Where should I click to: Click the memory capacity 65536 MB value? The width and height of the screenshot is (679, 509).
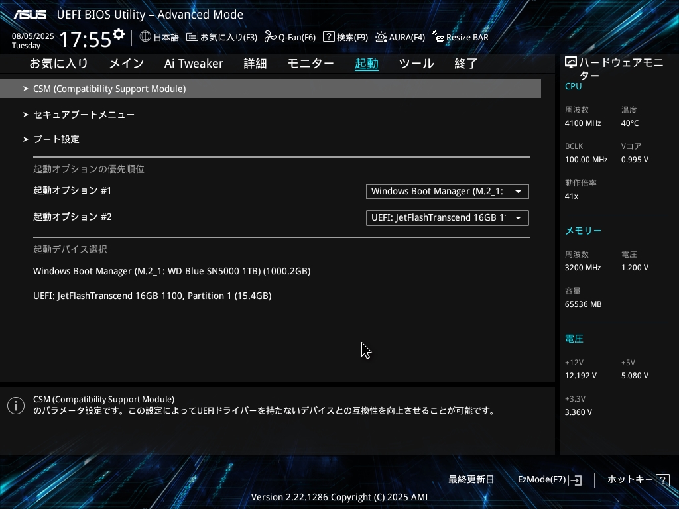coord(584,304)
